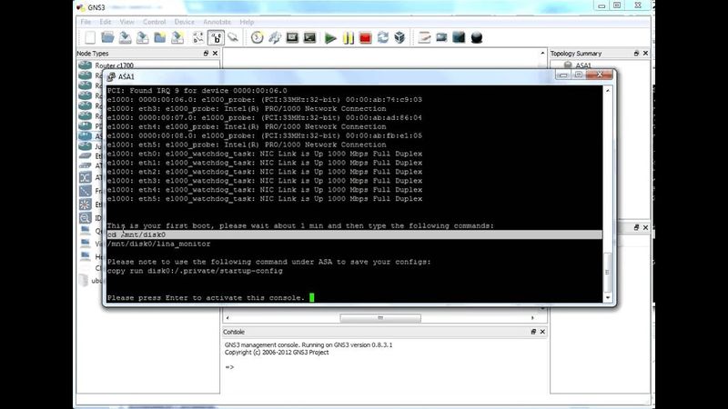
Task: Select the highlighted ASA firewall node type
Action: (x=90, y=135)
